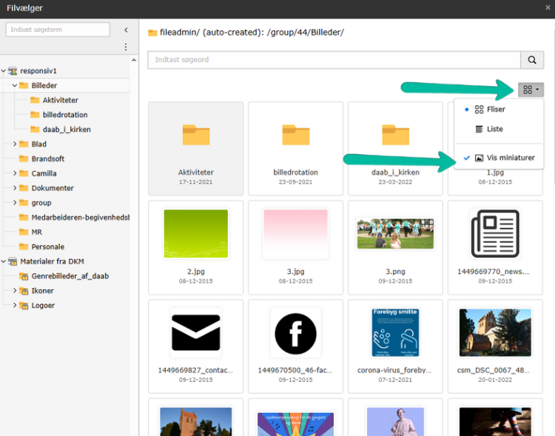Click the responsiv1 storage icon
The height and width of the screenshot is (436, 555).
click(x=13, y=71)
